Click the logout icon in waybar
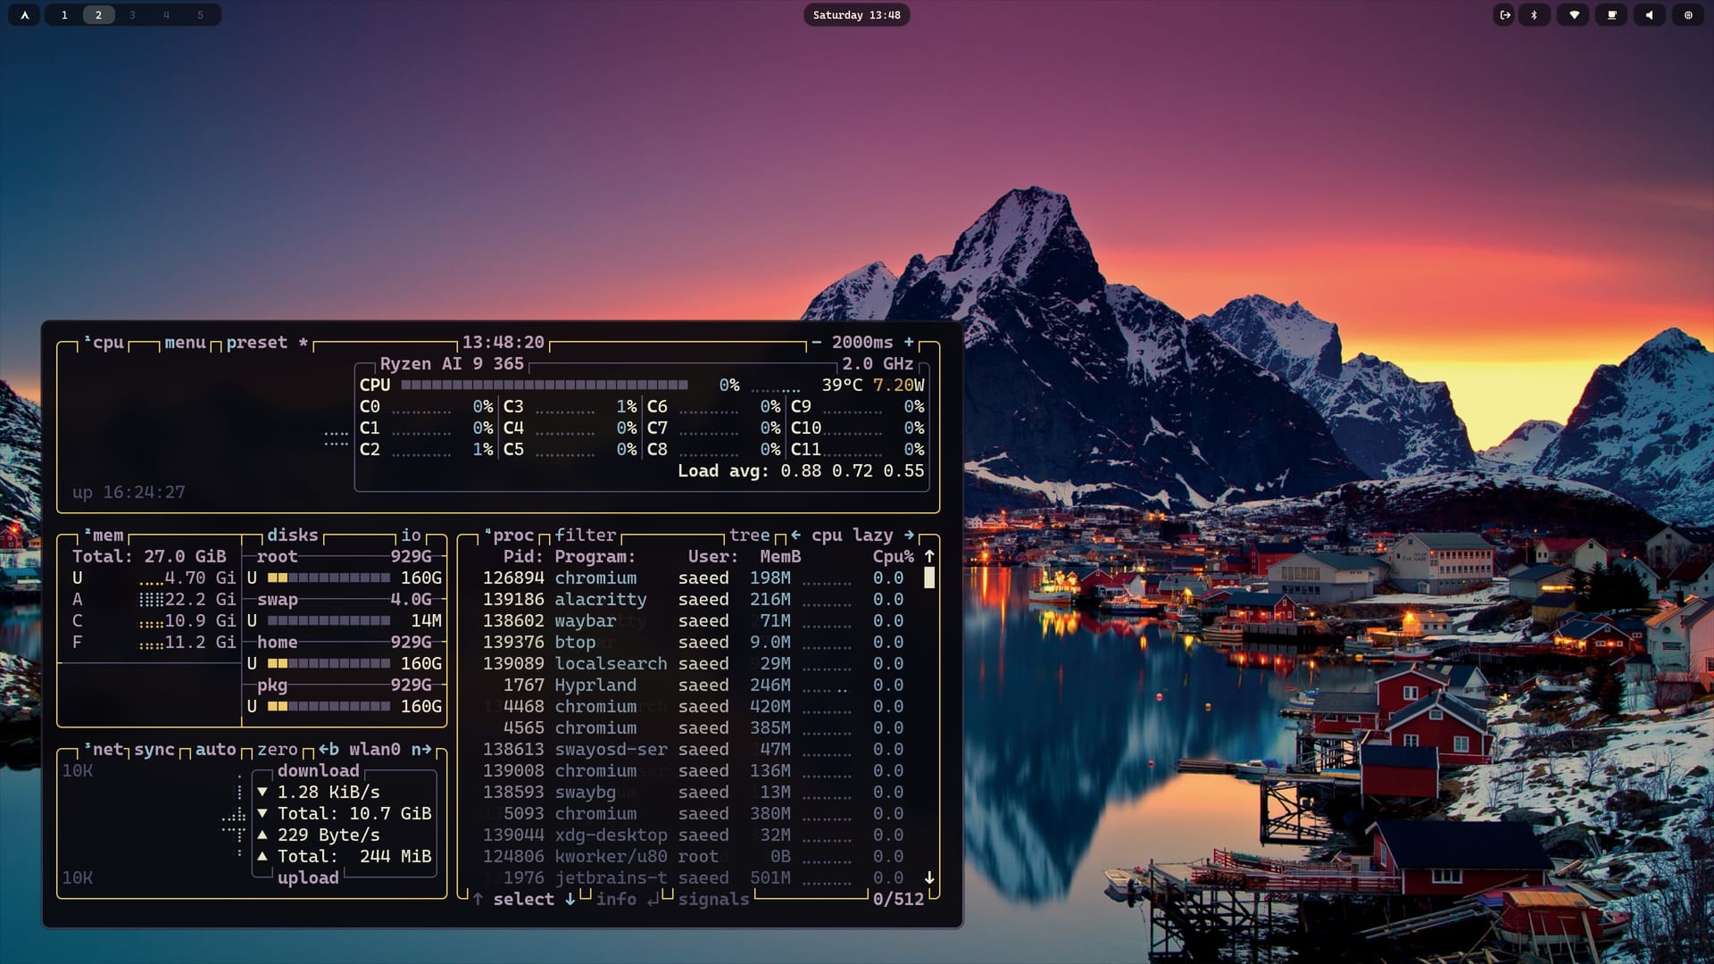This screenshot has width=1714, height=964. [1504, 15]
